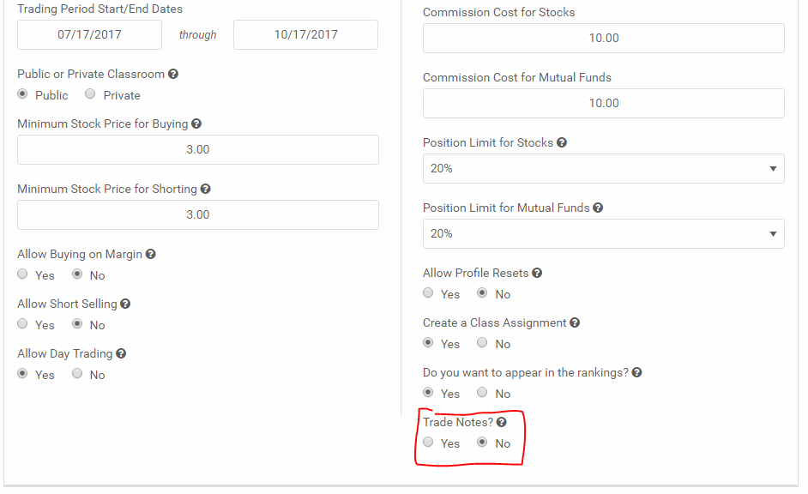This screenshot has width=808, height=494.
Task: Click Minimum Stock Price for Shorting field
Action: pos(198,214)
